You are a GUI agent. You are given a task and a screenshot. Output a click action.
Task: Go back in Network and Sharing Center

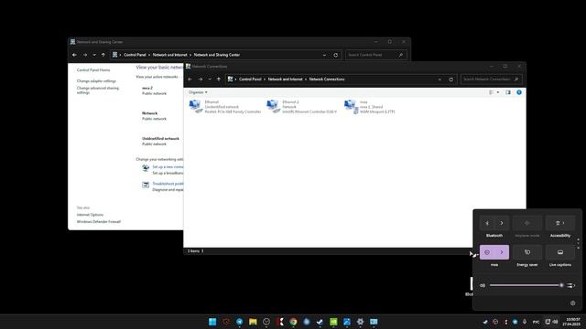point(74,55)
